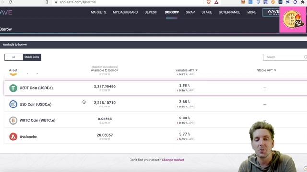Click the Aave logo

[6, 12]
